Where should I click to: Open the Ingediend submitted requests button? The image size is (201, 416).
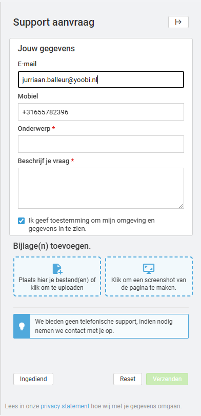click(x=33, y=379)
